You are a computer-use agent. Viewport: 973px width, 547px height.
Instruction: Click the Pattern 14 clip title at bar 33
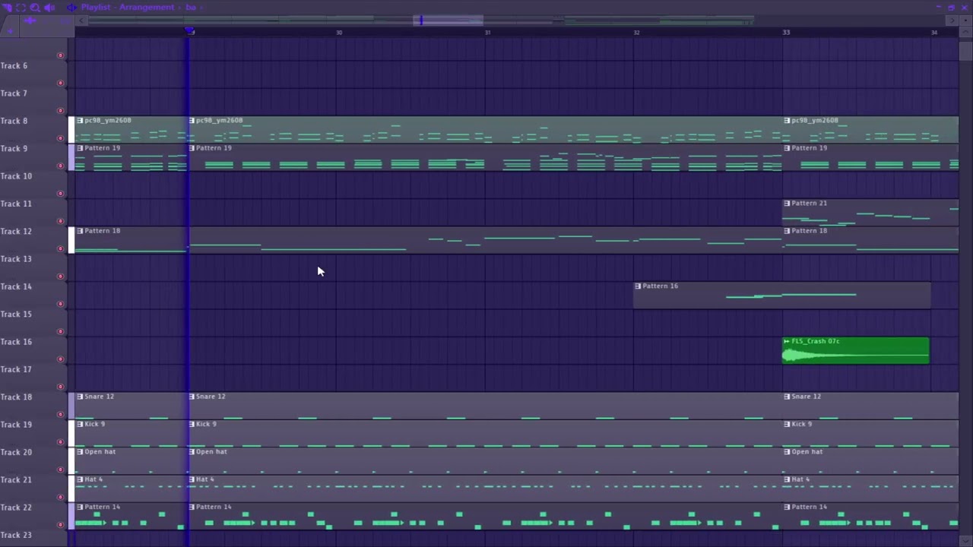[809, 507]
